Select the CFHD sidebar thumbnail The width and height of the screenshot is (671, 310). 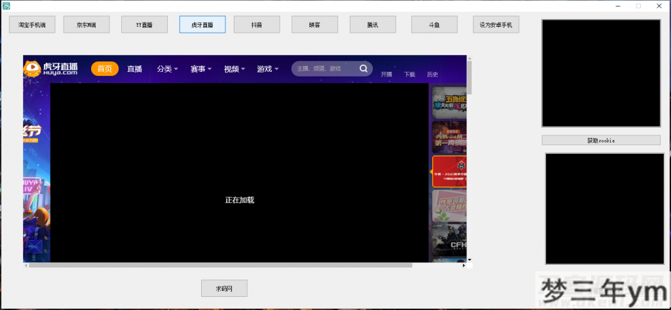pos(449,240)
